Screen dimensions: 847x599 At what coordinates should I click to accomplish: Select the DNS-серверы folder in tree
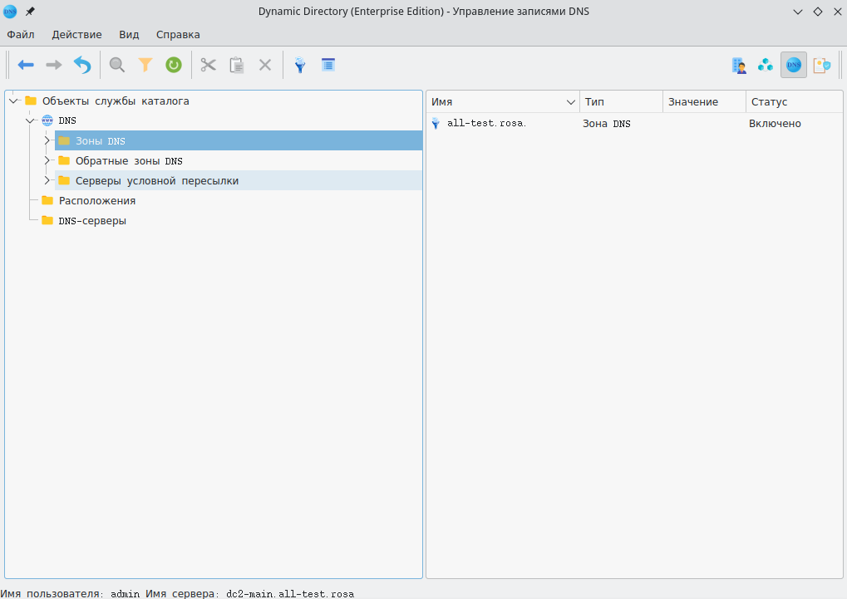tap(92, 221)
